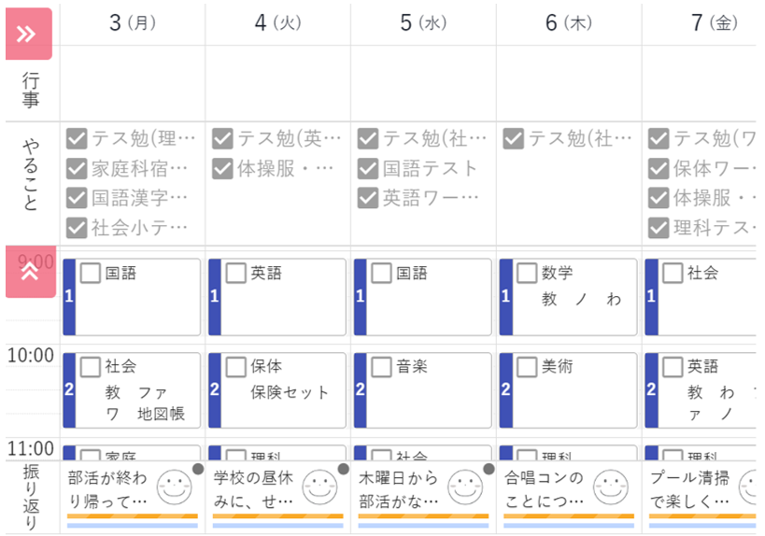
Task: Click the gray dot on Wednesday's reflection
Action: pos(489,469)
